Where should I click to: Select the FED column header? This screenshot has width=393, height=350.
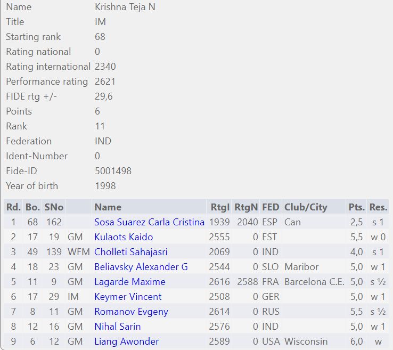271,207
